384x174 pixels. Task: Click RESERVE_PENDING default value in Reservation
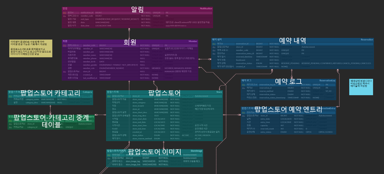click(290, 63)
